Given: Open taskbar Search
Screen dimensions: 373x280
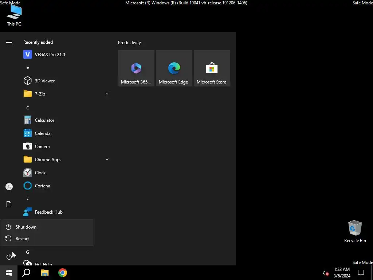Looking at the screenshot, I should [26, 273].
